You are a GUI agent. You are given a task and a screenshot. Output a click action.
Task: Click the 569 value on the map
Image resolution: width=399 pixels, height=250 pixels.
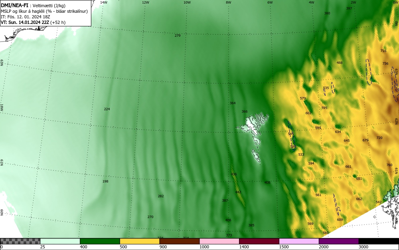pos(310,224)
